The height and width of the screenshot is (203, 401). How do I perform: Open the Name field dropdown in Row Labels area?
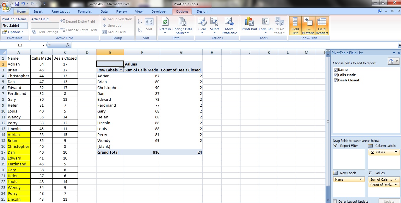click(x=361, y=179)
